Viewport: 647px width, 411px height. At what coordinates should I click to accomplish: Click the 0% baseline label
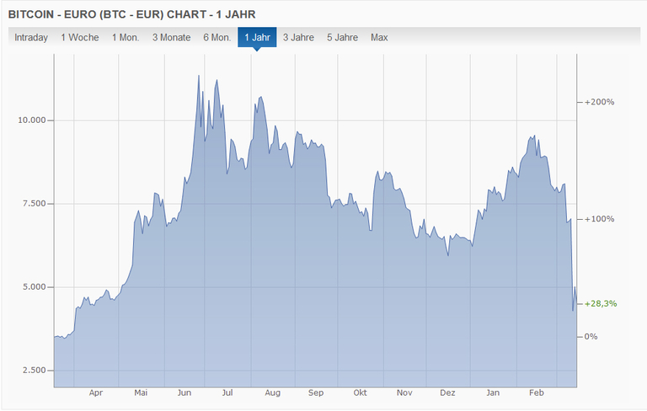point(591,336)
